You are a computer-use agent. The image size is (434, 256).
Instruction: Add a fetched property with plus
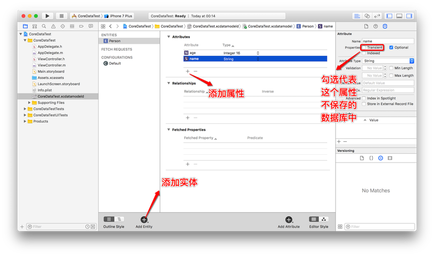(x=188, y=164)
